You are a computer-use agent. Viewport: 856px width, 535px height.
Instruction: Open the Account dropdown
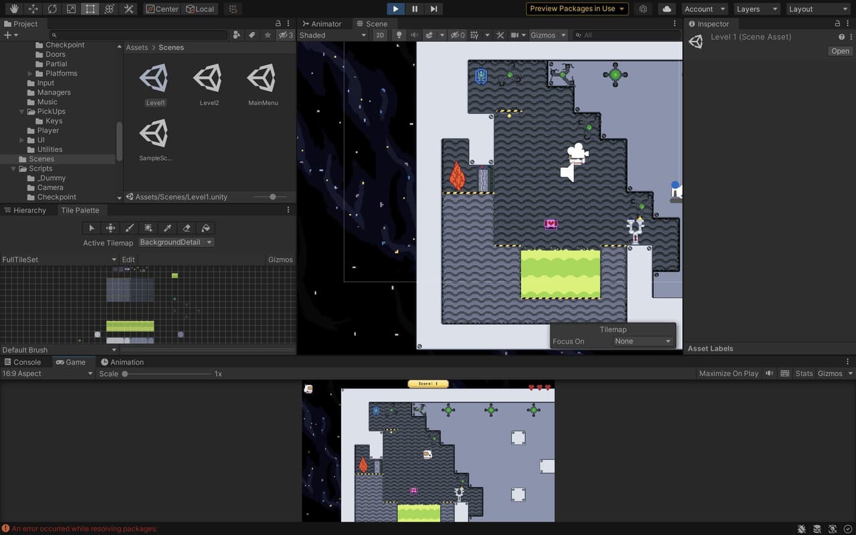coord(705,9)
